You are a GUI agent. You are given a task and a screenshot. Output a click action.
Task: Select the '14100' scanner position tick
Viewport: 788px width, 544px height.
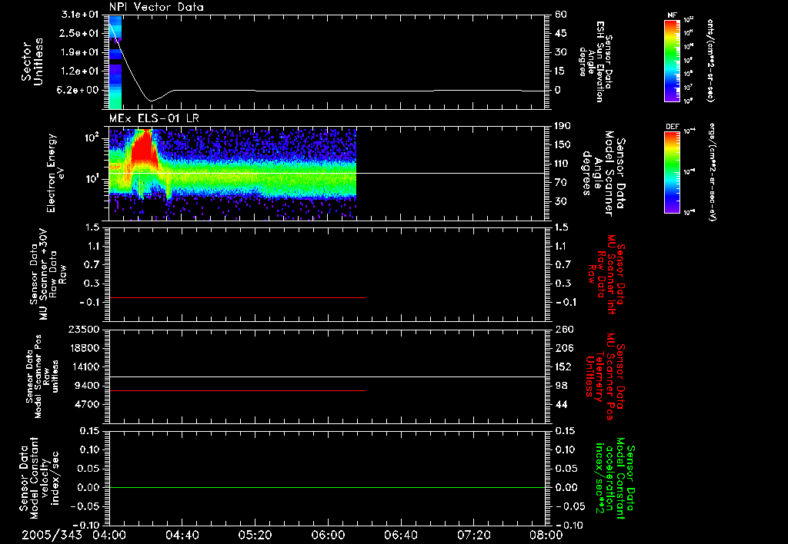[x=85, y=367]
